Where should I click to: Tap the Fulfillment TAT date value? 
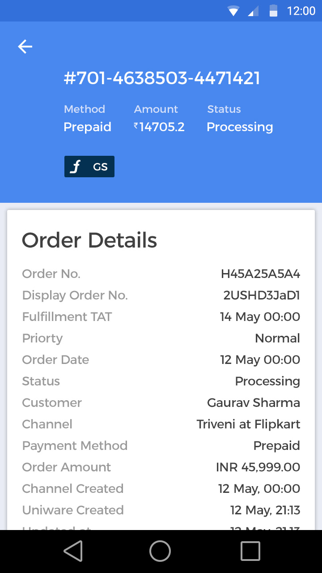point(260,317)
